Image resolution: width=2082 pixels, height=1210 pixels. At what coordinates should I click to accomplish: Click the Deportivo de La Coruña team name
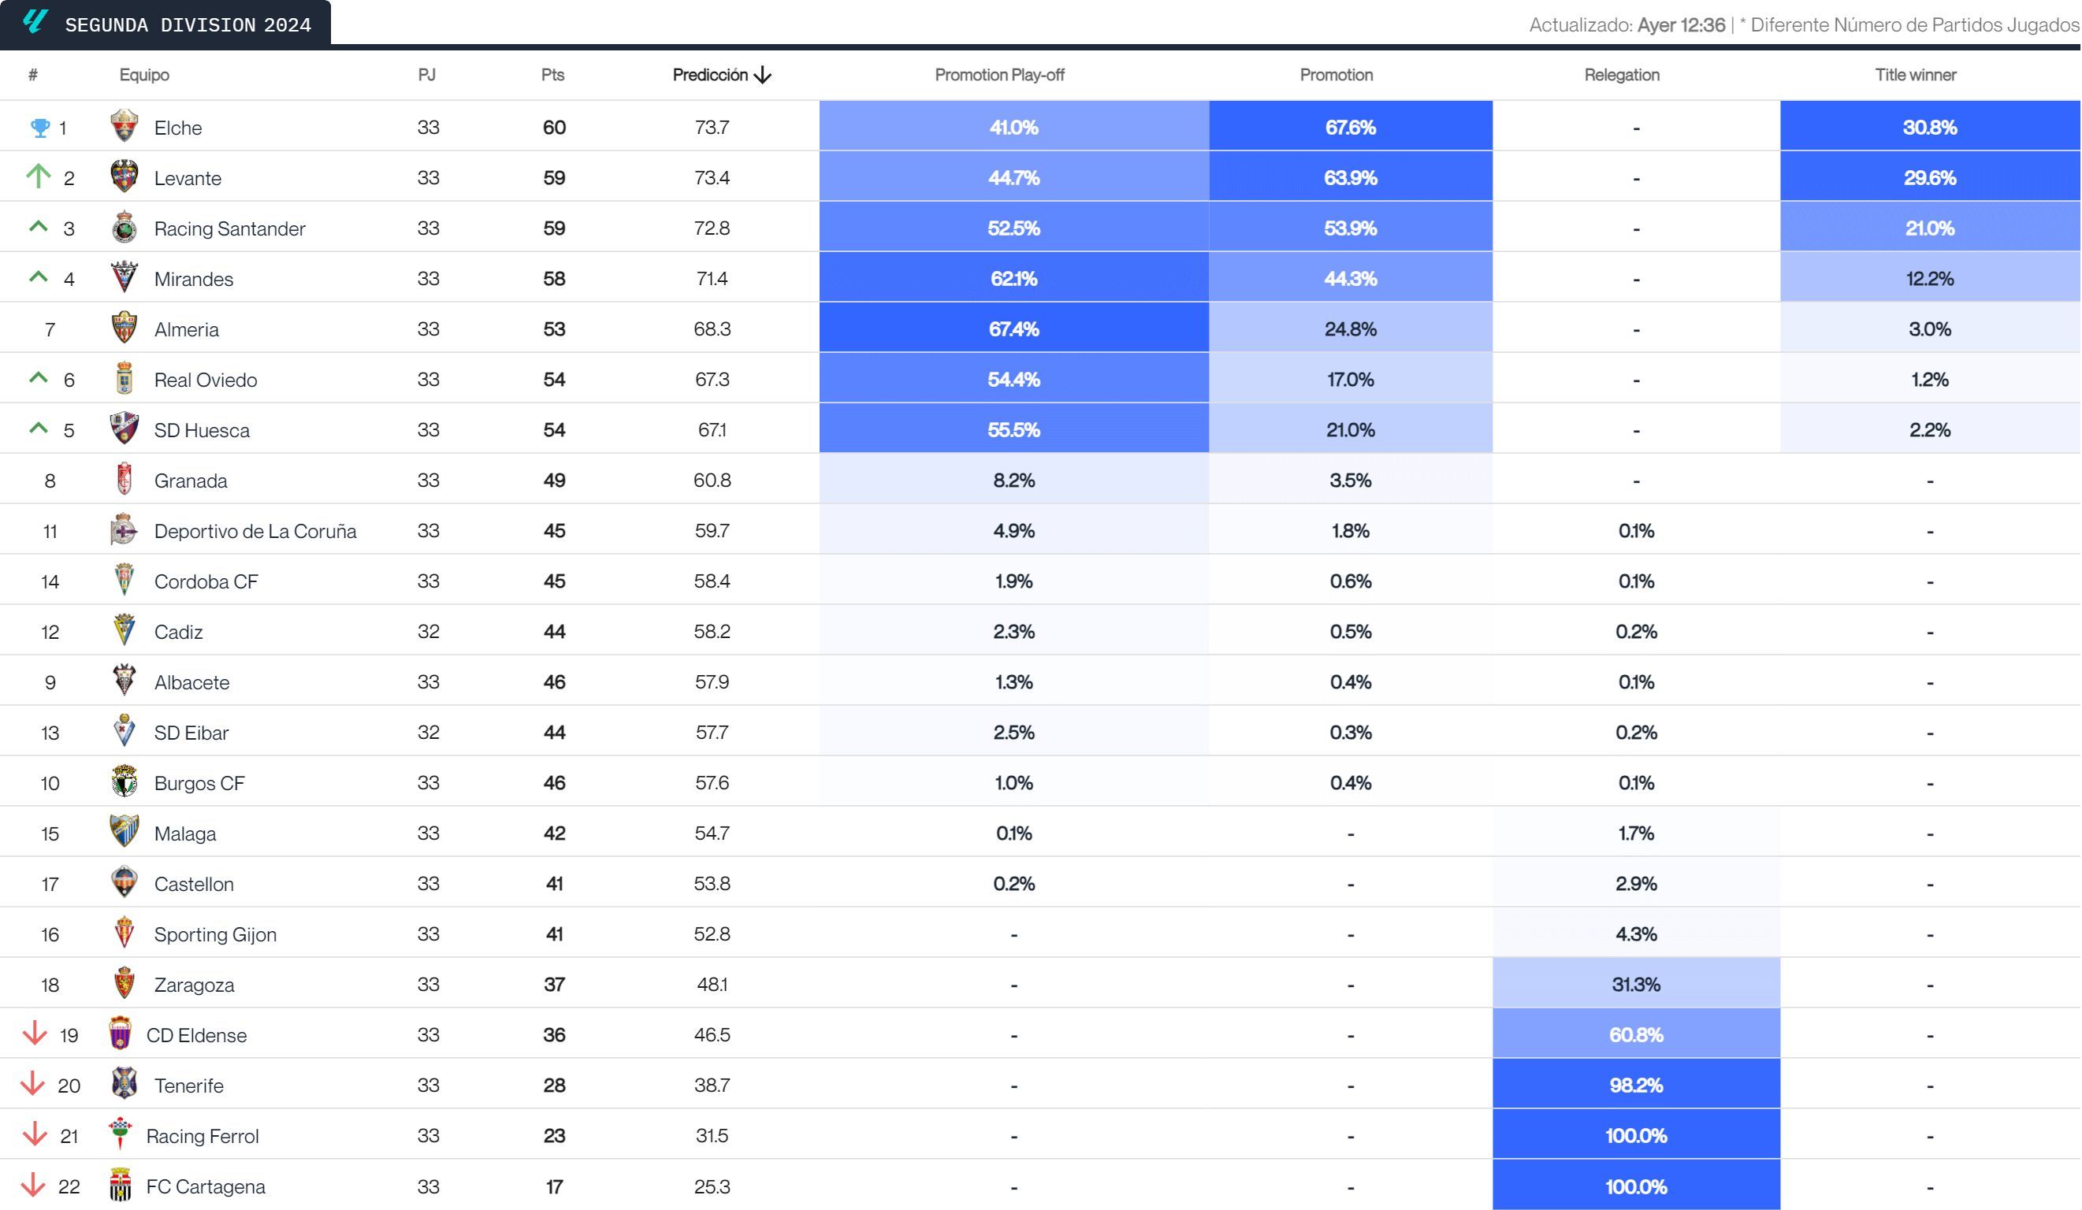(x=255, y=530)
